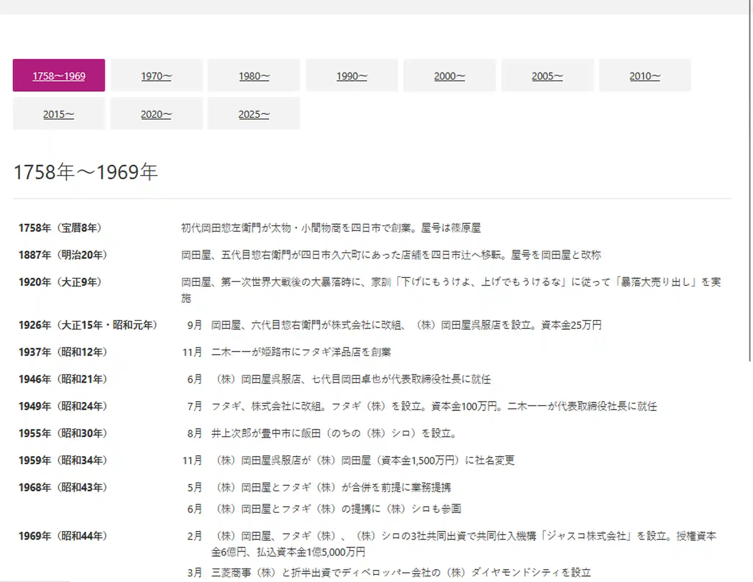Select the 2020～ tab
The height and width of the screenshot is (582, 753).
click(156, 114)
